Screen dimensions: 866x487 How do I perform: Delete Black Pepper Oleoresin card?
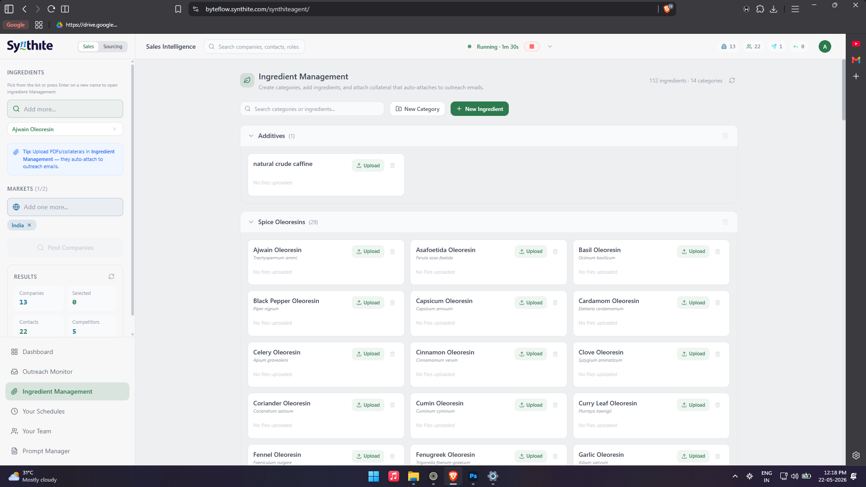pos(392,303)
